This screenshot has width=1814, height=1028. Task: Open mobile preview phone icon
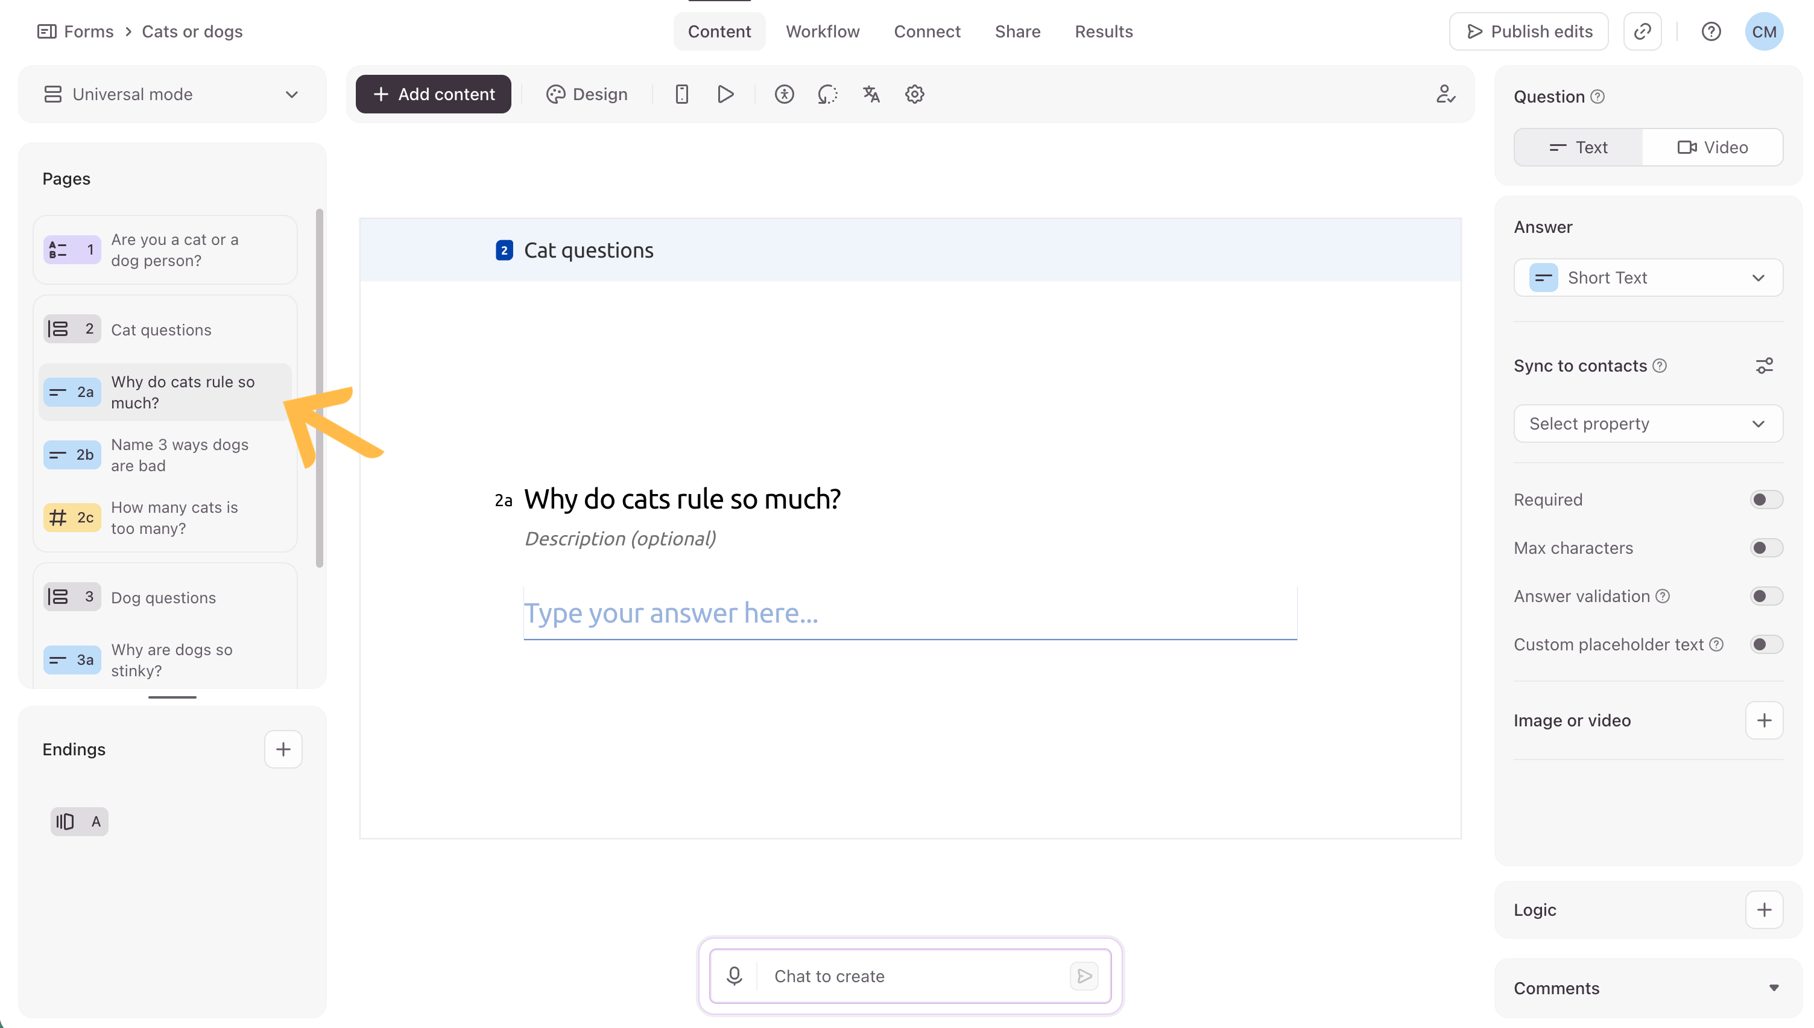pyautogui.click(x=681, y=94)
